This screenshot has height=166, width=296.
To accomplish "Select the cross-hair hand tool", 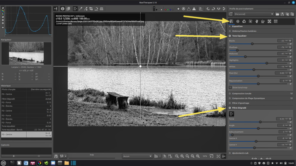I will [75, 9].
